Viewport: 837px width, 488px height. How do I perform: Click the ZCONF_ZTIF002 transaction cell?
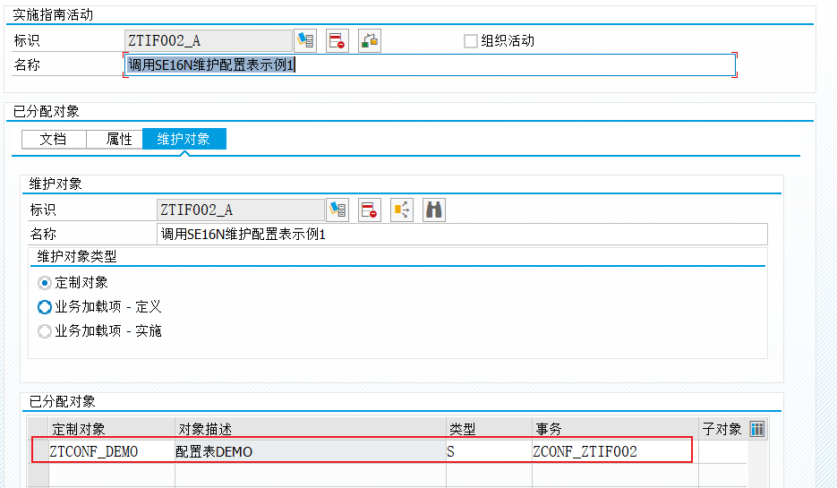tap(615, 451)
